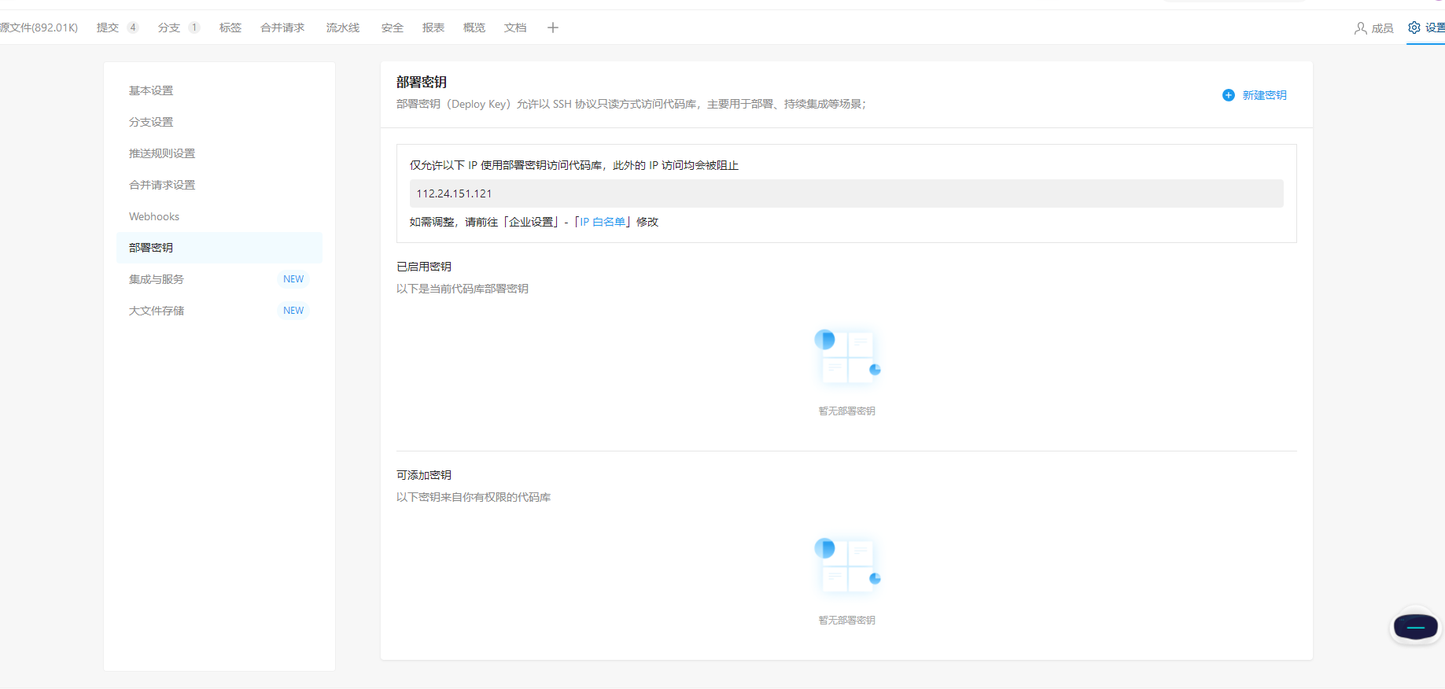Follow the IP 白名单 link
This screenshot has width=1445, height=689.
(x=603, y=222)
